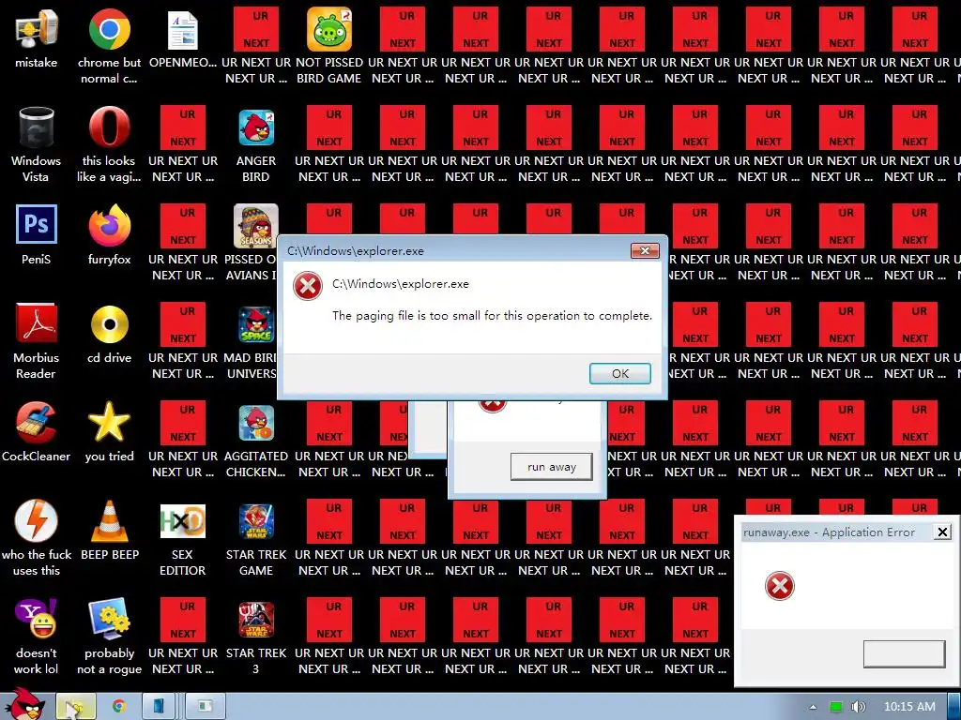Close the runaway.exe Application Error window
This screenshot has width=961, height=720.
[942, 532]
